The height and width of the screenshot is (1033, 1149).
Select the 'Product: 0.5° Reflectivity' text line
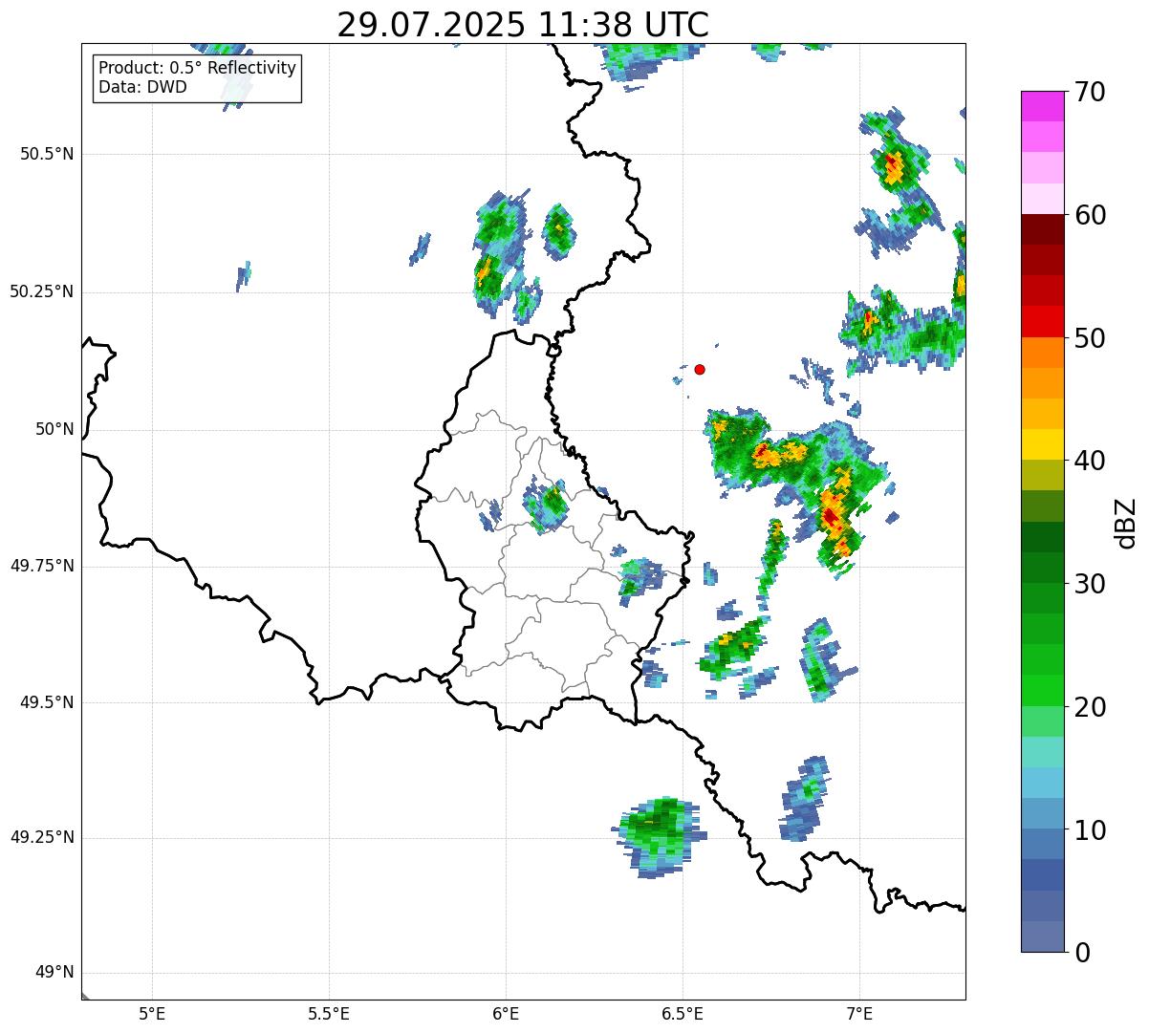pos(197,69)
